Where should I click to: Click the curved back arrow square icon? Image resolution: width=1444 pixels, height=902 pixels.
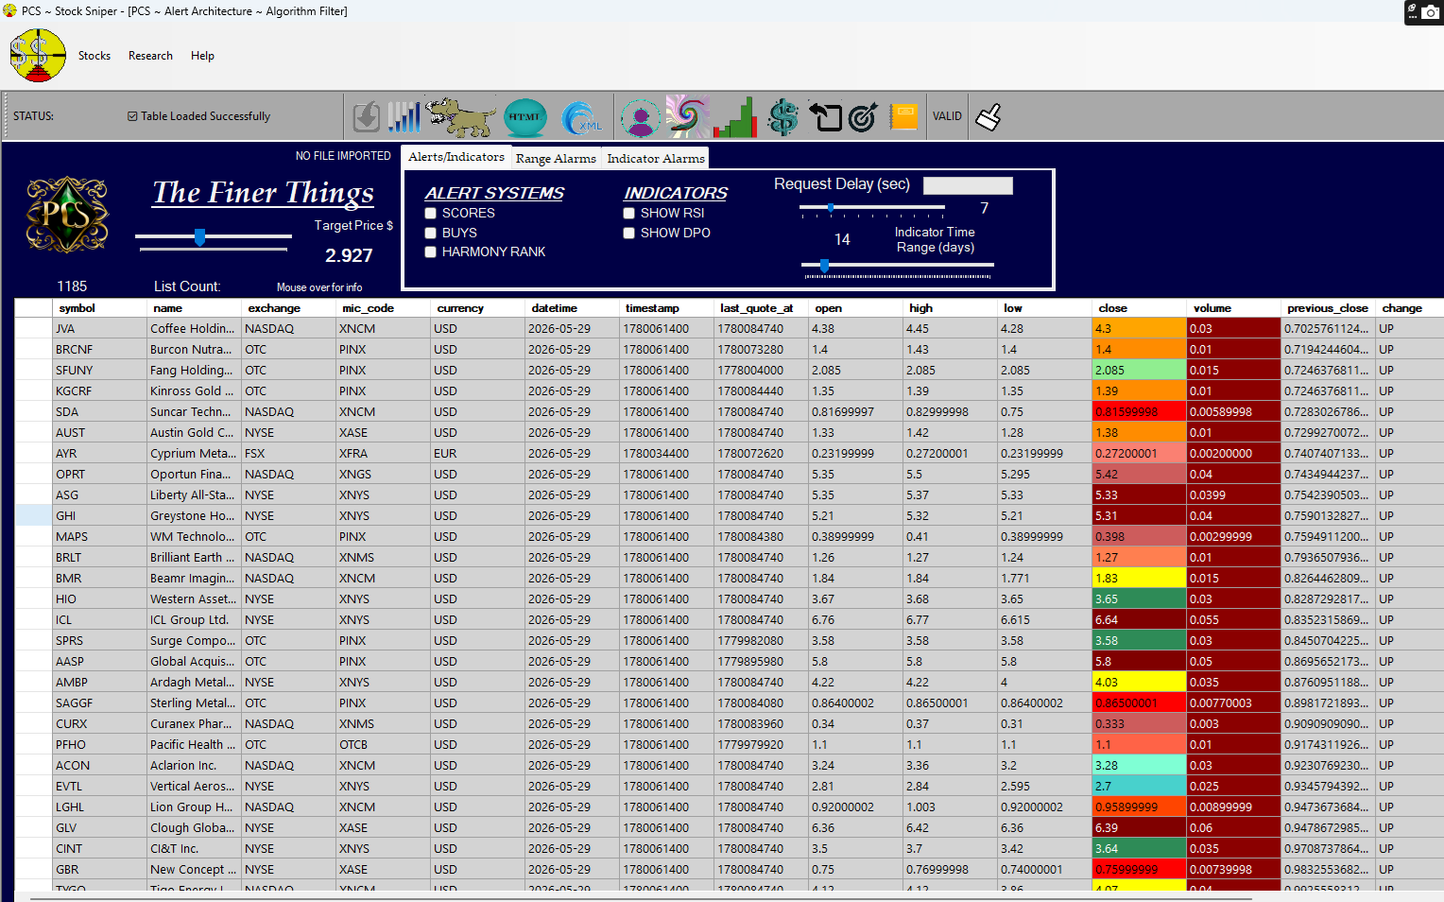(825, 117)
